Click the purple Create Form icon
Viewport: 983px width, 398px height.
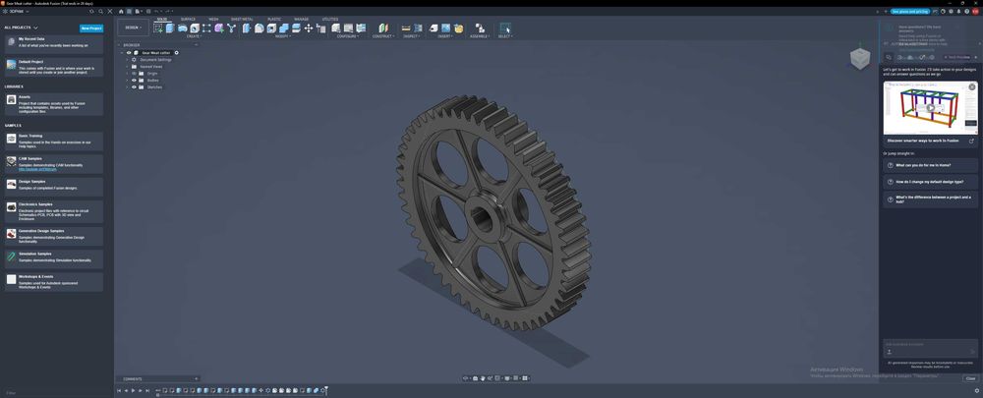coord(219,28)
